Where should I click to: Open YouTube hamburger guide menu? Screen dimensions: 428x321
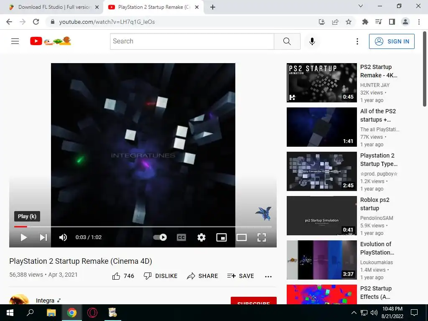(15, 41)
